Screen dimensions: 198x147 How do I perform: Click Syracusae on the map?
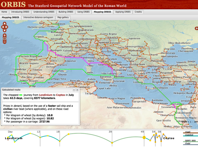(119, 81)
